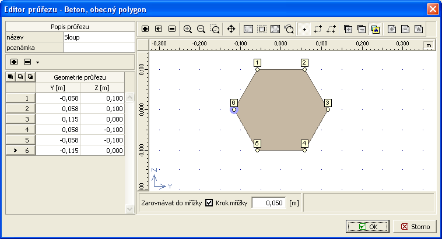Screen dimensions: 442x239
Task: Click the 'Z [m]' column header
Action: (102, 88)
